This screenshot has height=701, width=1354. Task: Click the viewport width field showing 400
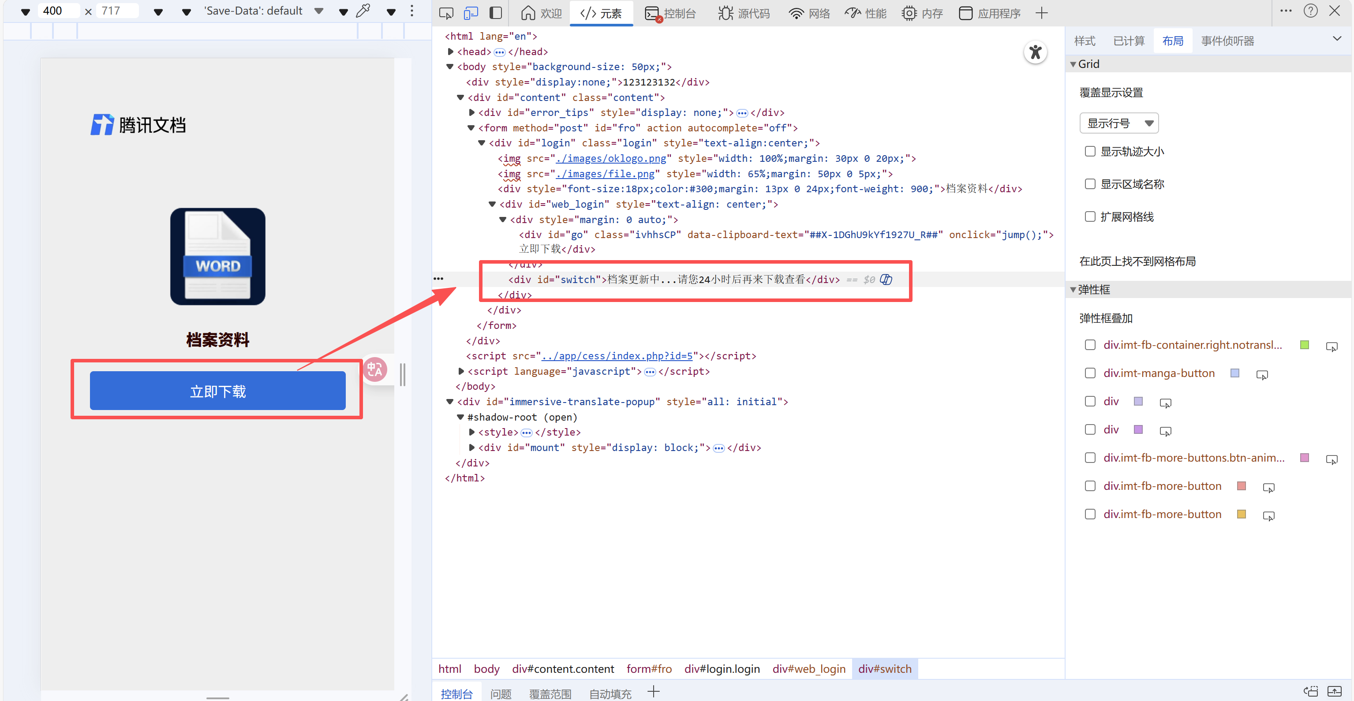coord(58,11)
